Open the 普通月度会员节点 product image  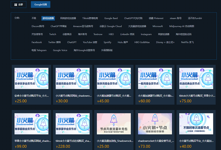(73, 78)
